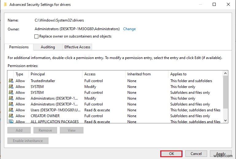Click the Remove permission button

coord(45,130)
